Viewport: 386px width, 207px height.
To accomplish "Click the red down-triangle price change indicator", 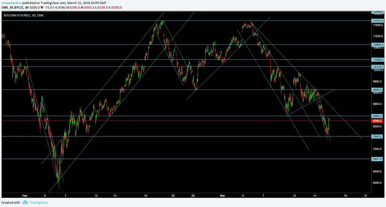I will [42, 8].
